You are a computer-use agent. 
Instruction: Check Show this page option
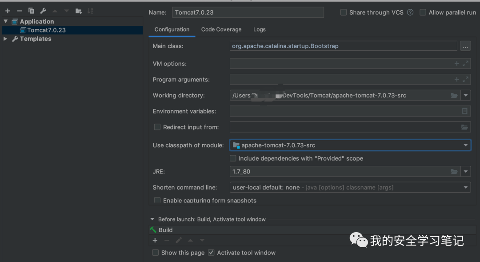[x=156, y=253]
